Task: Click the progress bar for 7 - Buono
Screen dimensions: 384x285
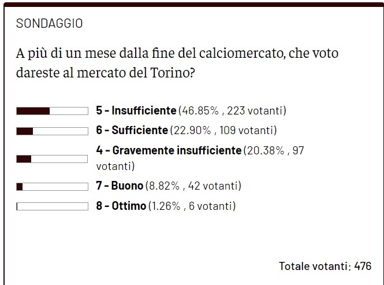Action: point(52,186)
